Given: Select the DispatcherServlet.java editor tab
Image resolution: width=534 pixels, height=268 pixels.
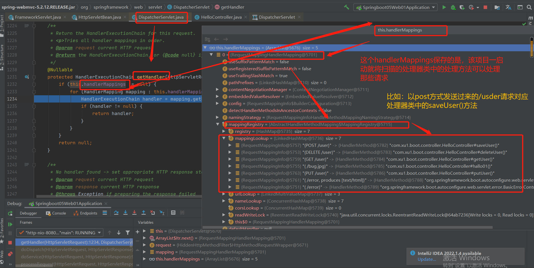Looking at the screenshot, I should [161, 17].
